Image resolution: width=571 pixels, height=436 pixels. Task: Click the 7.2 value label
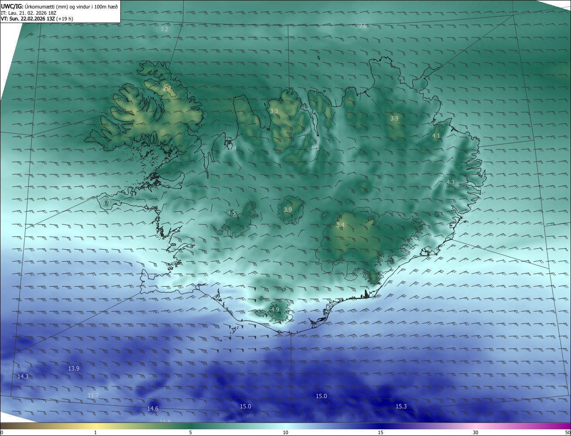click(x=164, y=29)
